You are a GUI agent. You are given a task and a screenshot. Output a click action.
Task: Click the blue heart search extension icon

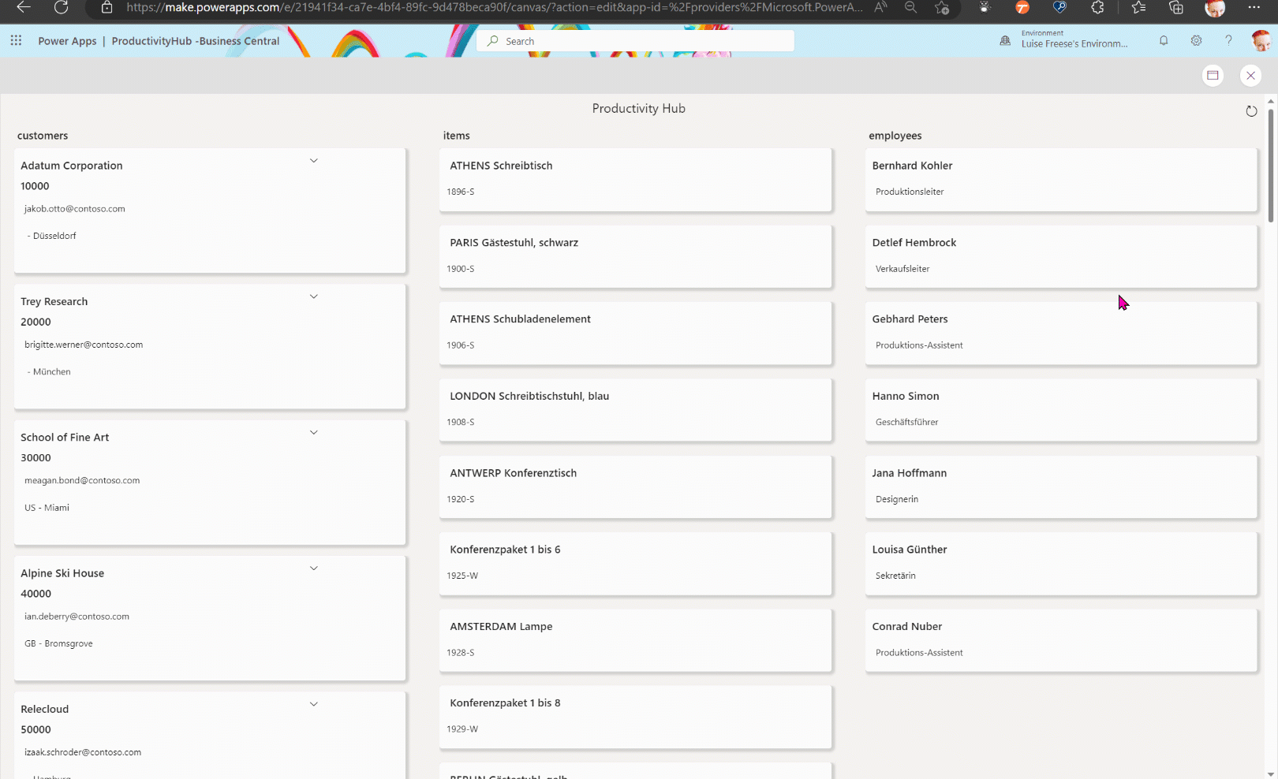click(1059, 7)
